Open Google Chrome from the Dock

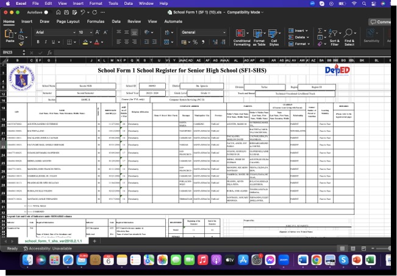pos(317,260)
